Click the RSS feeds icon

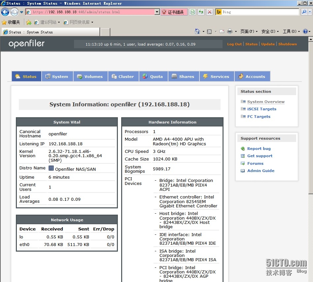[209, 31]
